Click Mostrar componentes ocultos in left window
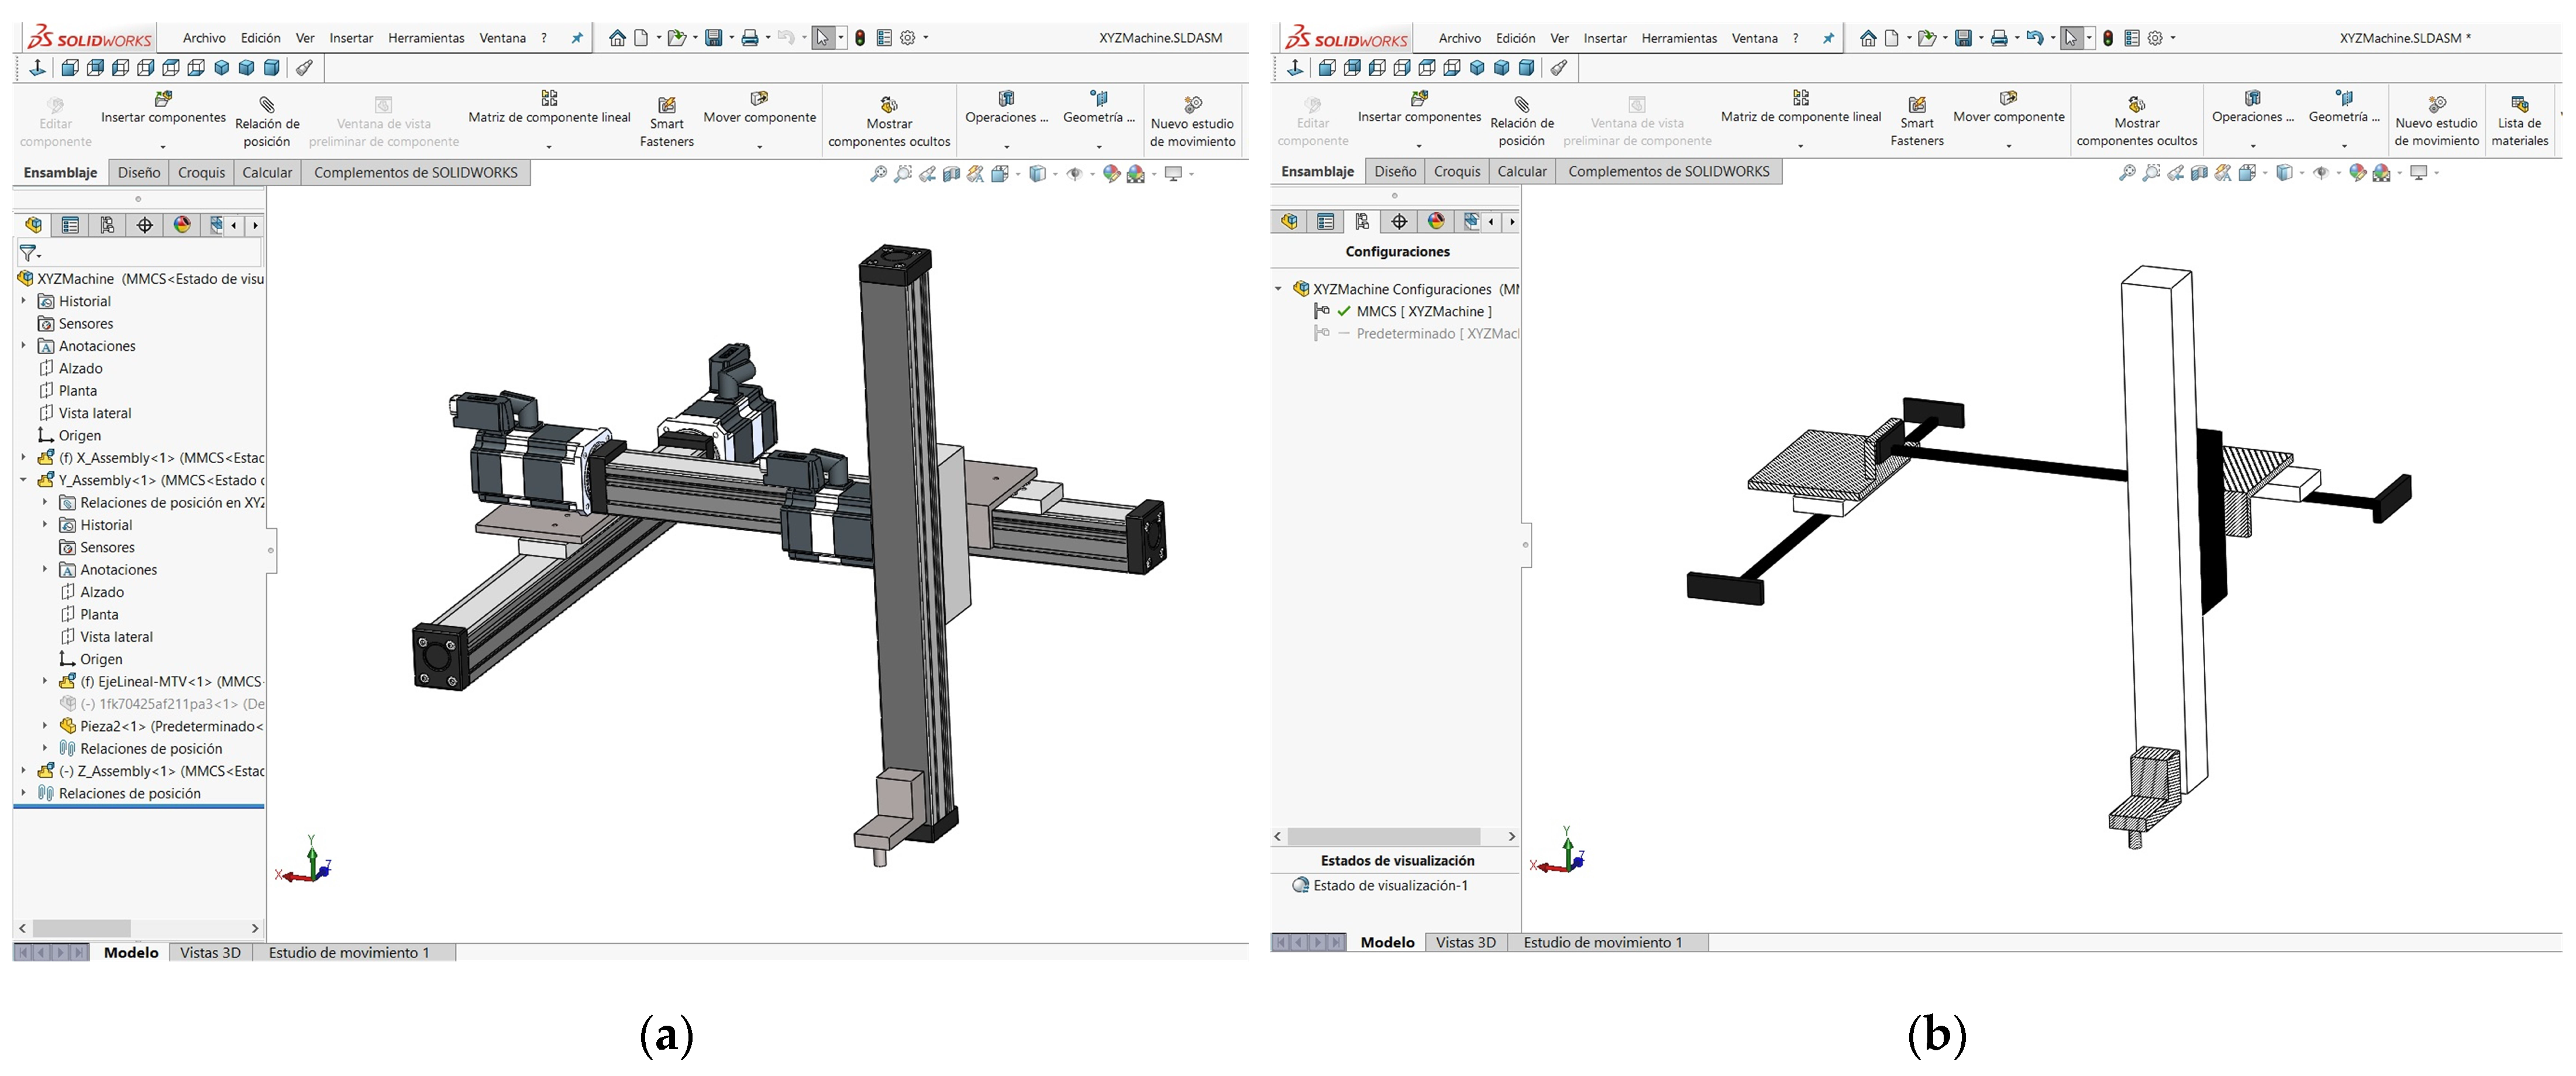This screenshot has height=1076, width=2576. (888, 105)
